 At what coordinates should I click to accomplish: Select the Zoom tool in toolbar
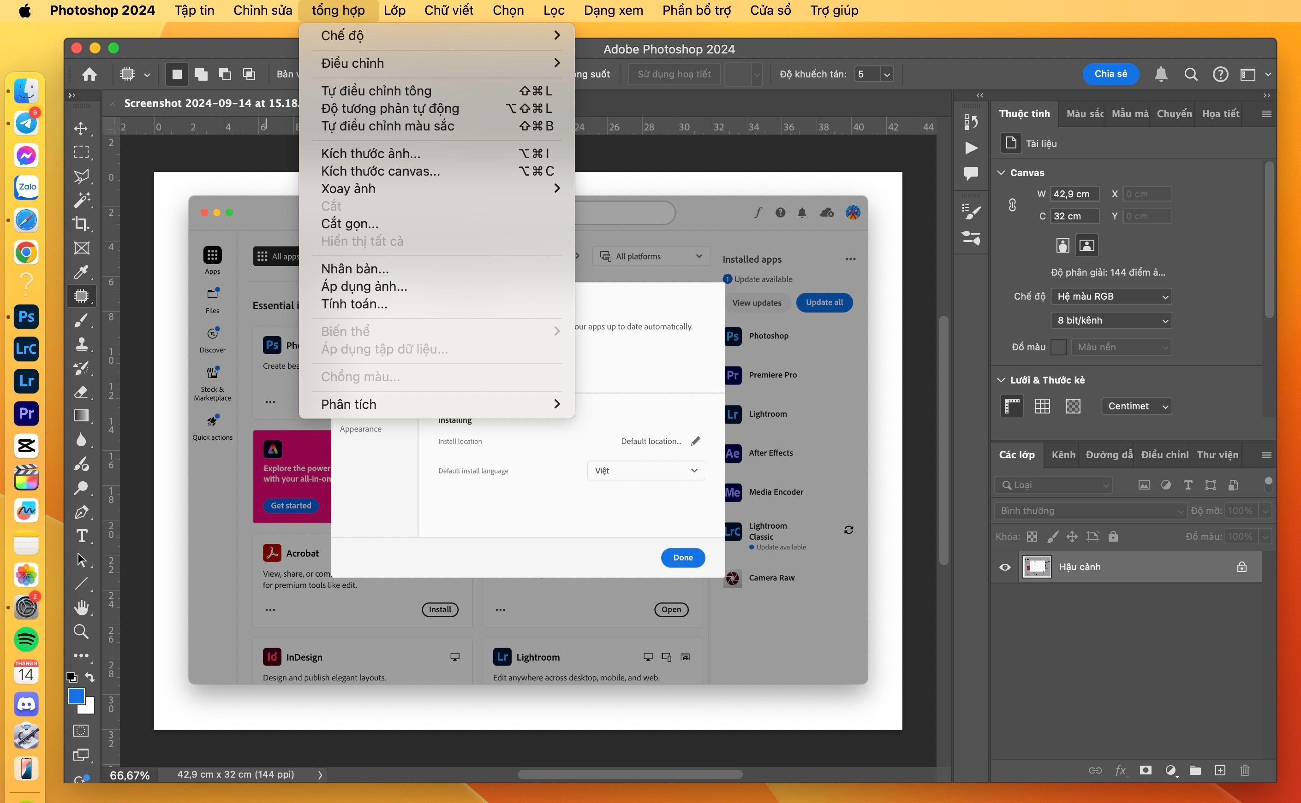point(81,632)
